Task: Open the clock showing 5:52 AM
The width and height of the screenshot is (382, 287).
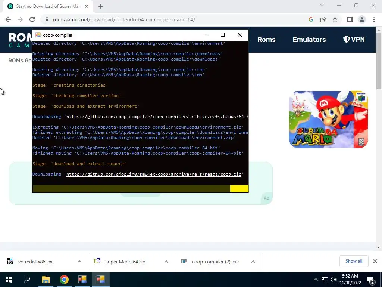Action: tap(350, 280)
